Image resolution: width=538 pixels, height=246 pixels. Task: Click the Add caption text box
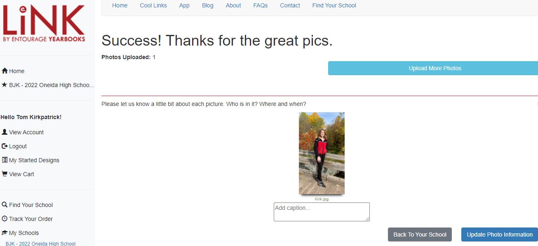point(322,212)
